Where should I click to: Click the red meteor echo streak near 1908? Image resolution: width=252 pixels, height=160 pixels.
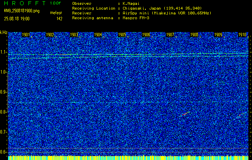[x=185, y=114]
